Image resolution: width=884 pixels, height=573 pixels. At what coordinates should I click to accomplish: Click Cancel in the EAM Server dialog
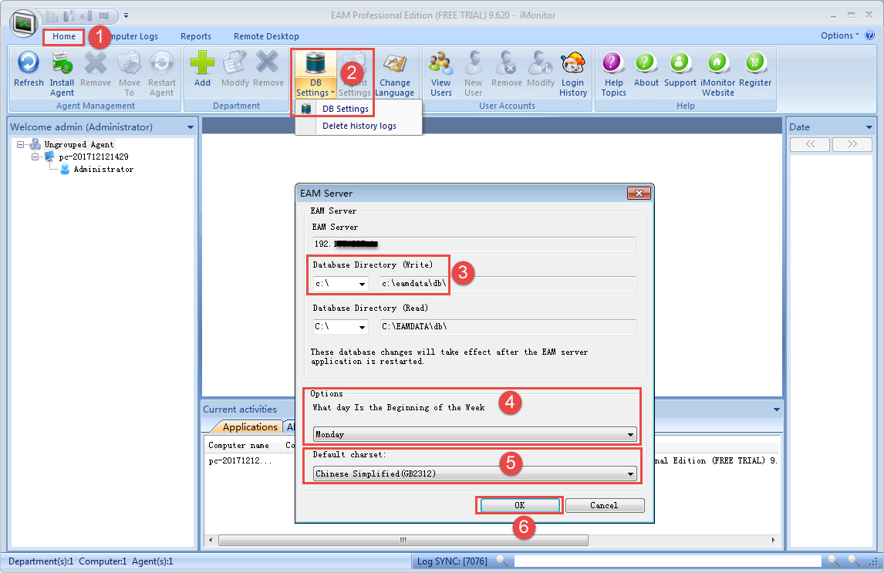(x=604, y=505)
